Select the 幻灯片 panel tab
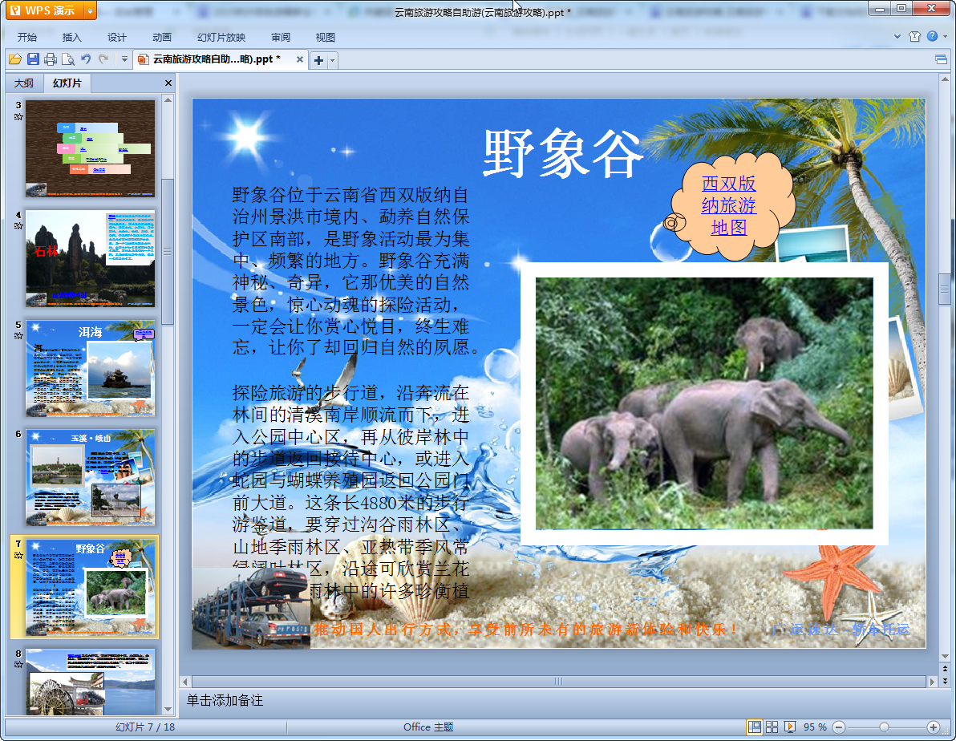 (x=67, y=83)
